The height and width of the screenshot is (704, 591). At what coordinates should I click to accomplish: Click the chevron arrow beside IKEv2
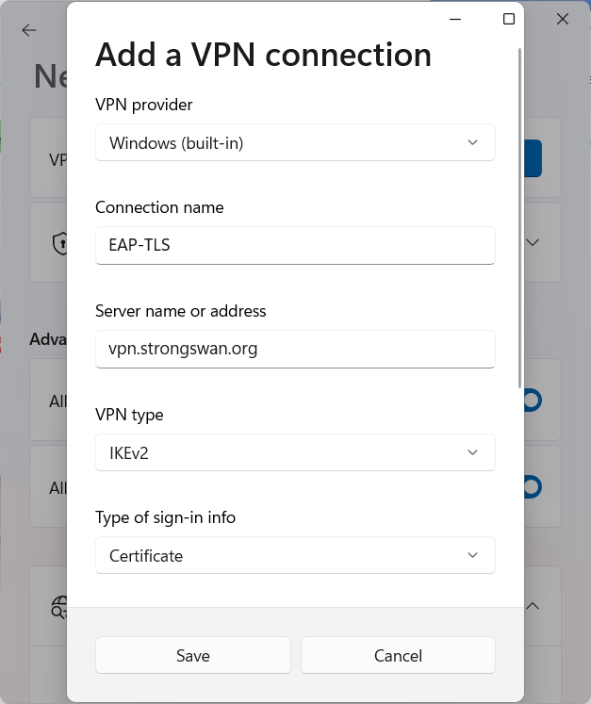pos(472,453)
